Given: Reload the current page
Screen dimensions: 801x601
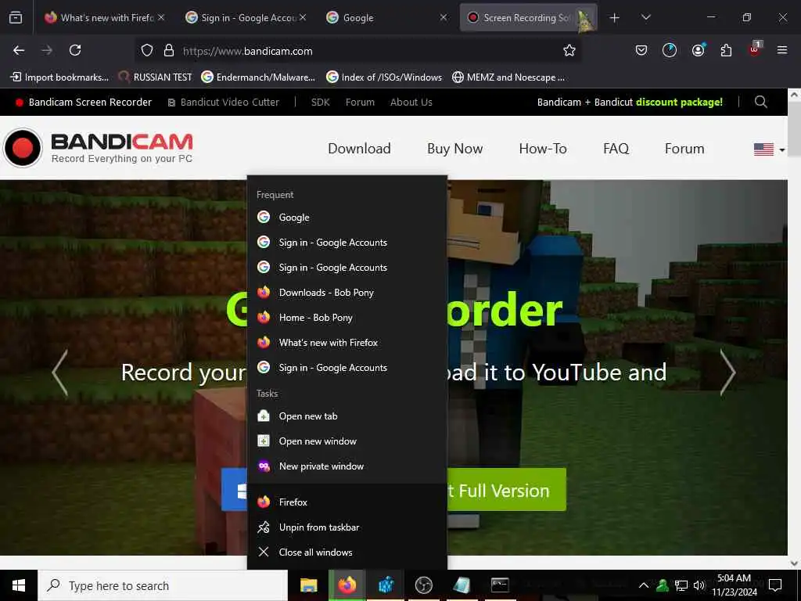Looking at the screenshot, I should point(75,50).
